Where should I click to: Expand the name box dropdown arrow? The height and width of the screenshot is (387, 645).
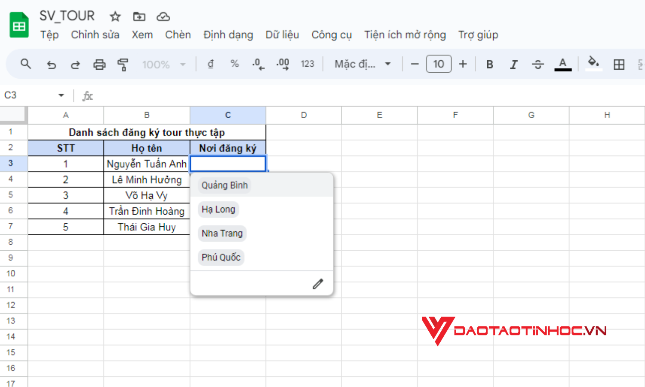pyautogui.click(x=61, y=95)
